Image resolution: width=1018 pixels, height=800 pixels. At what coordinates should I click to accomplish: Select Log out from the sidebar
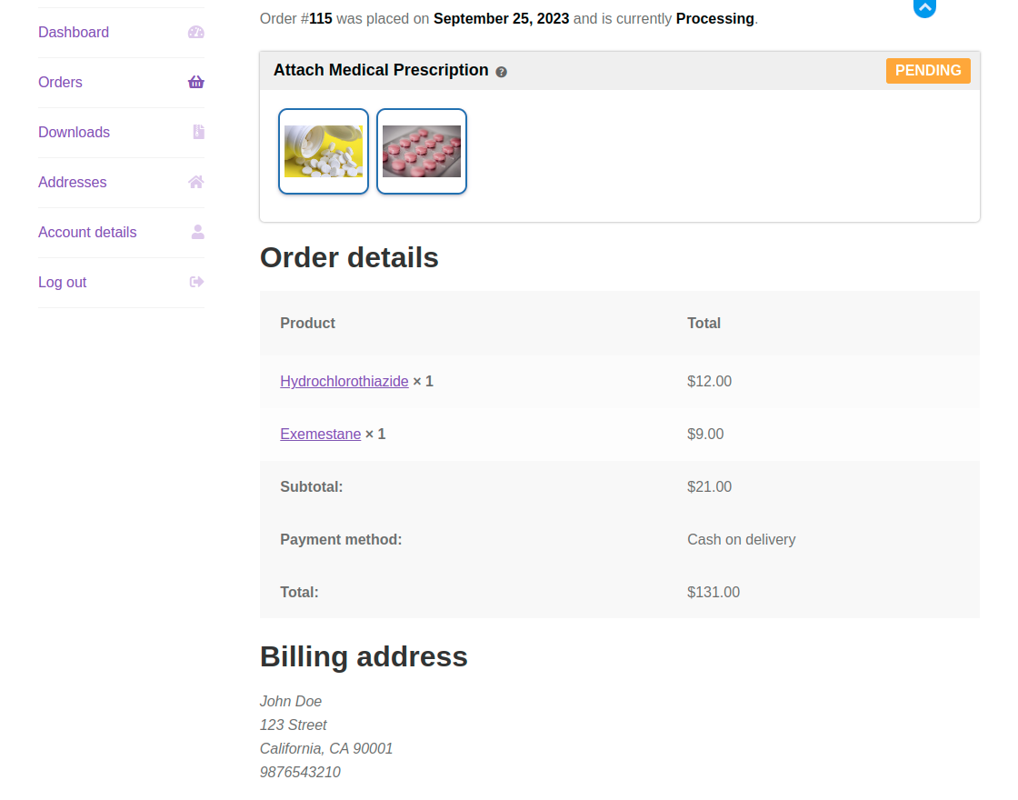[x=62, y=282]
